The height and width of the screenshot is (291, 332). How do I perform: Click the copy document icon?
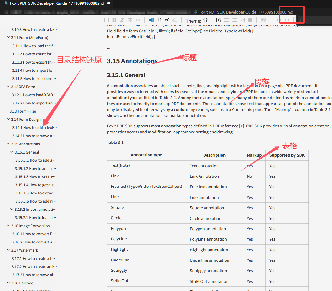[159, 20]
